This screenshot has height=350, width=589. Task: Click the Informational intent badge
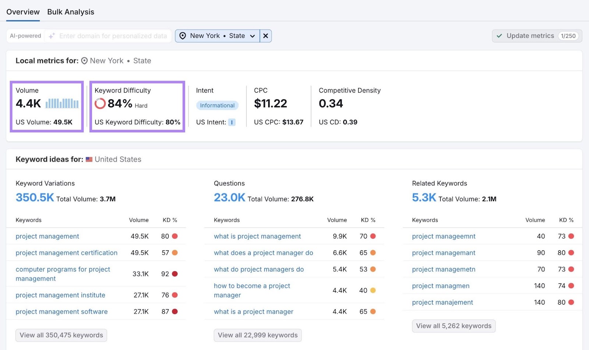[x=217, y=105]
